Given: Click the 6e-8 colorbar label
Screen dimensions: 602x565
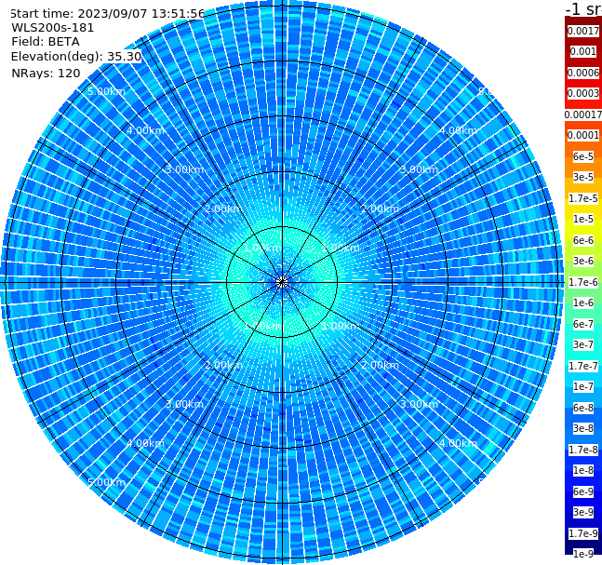Looking at the screenshot, I should click(x=583, y=408).
